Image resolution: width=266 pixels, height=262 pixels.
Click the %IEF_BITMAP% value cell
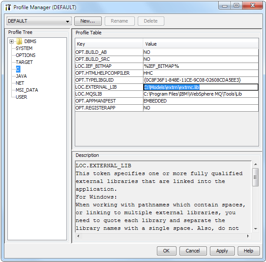coord(201,66)
